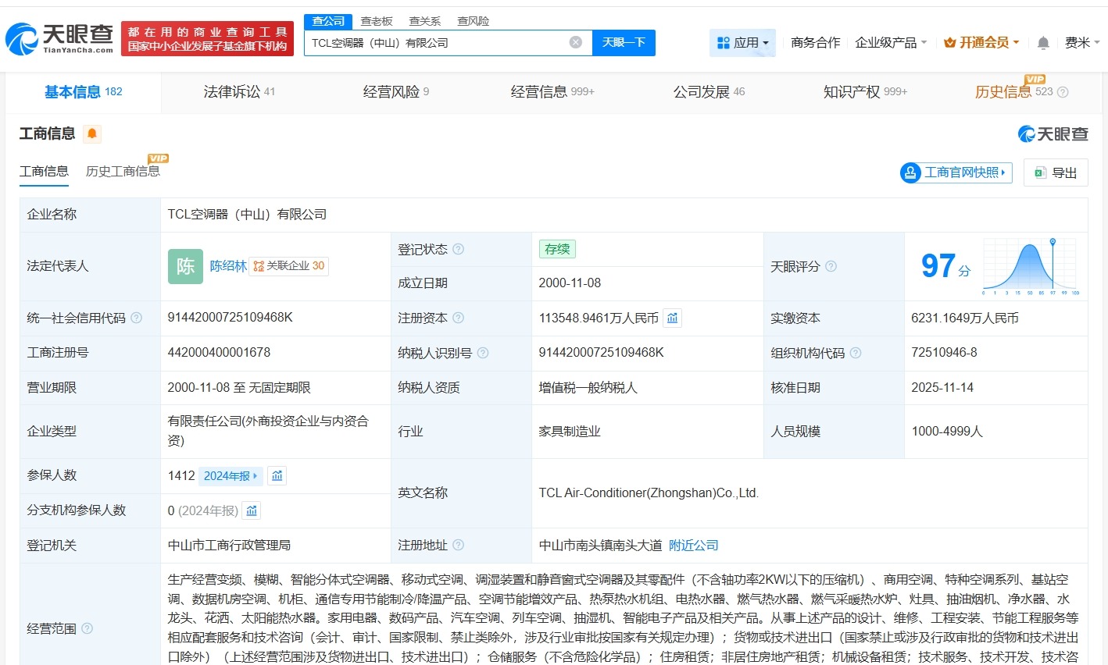Click the alert bell beside 工商信息 heading
The width and height of the screenshot is (1108, 665).
click(93, 133)
